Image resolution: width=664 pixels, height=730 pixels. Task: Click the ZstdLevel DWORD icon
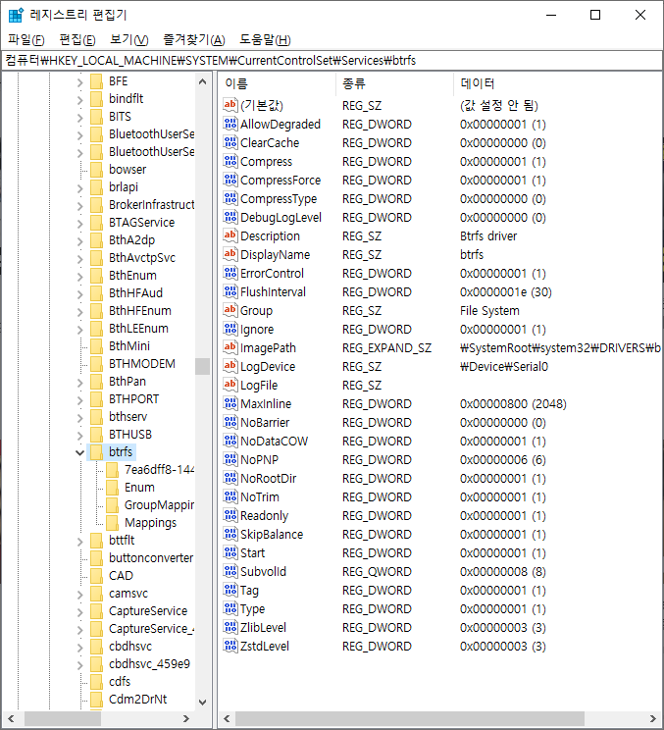point(230,646)
